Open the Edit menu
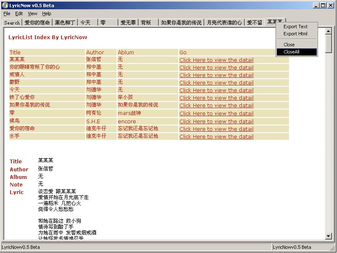 19,13
